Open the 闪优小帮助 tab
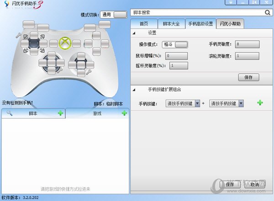The width and height of the screenshot is (274, 201). point(230,24)
